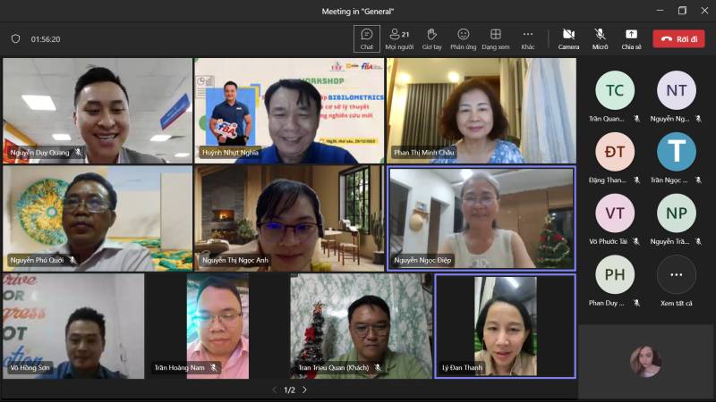Select the ĐT avatar for Đặng Than
The height and width of the screenshot is (402, 716).
[x=615, y=152]
